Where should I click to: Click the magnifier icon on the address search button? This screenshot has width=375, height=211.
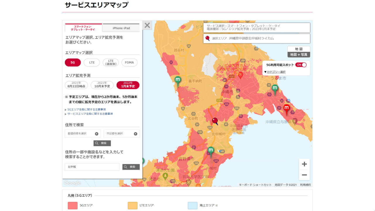[97, 143]
